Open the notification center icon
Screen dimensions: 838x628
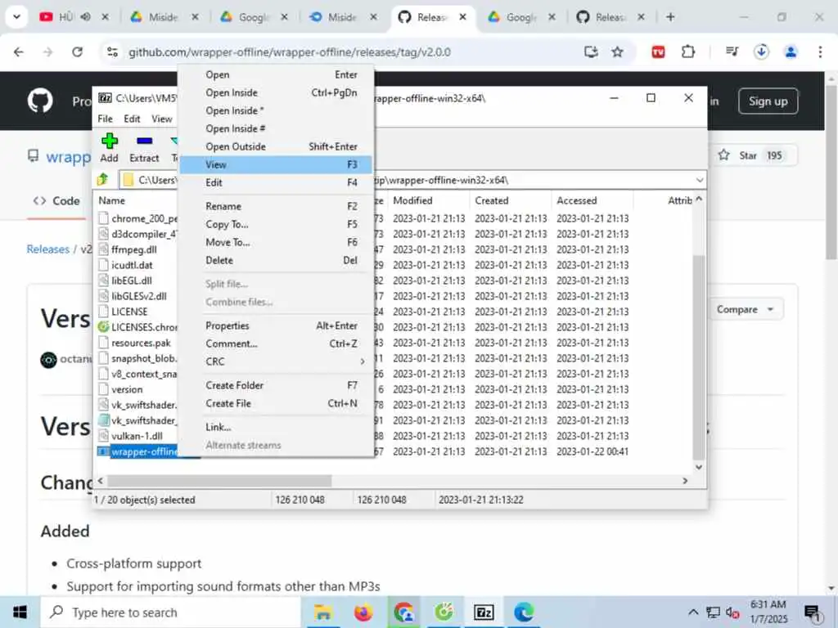tap(813, 612)
